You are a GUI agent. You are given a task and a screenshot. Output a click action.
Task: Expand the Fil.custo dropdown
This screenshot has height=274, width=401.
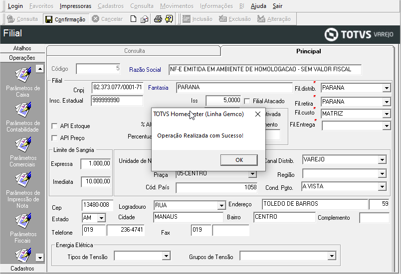point(387,114)
